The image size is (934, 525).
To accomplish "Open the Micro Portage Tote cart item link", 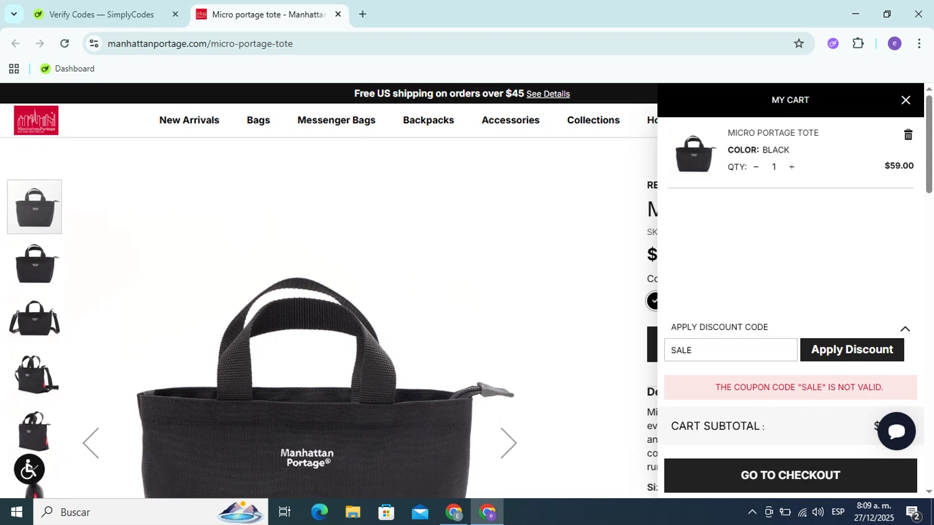I will pos(773,133).
